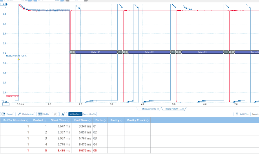Select decoded packet Data - 03 on waveform

202,52
